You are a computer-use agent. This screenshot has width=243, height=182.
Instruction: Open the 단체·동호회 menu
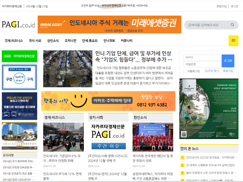pyautogui.click(x=90, y=41)
